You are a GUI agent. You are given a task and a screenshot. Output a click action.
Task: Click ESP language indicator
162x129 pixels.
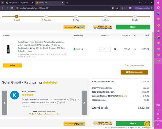tap(158, 114)
